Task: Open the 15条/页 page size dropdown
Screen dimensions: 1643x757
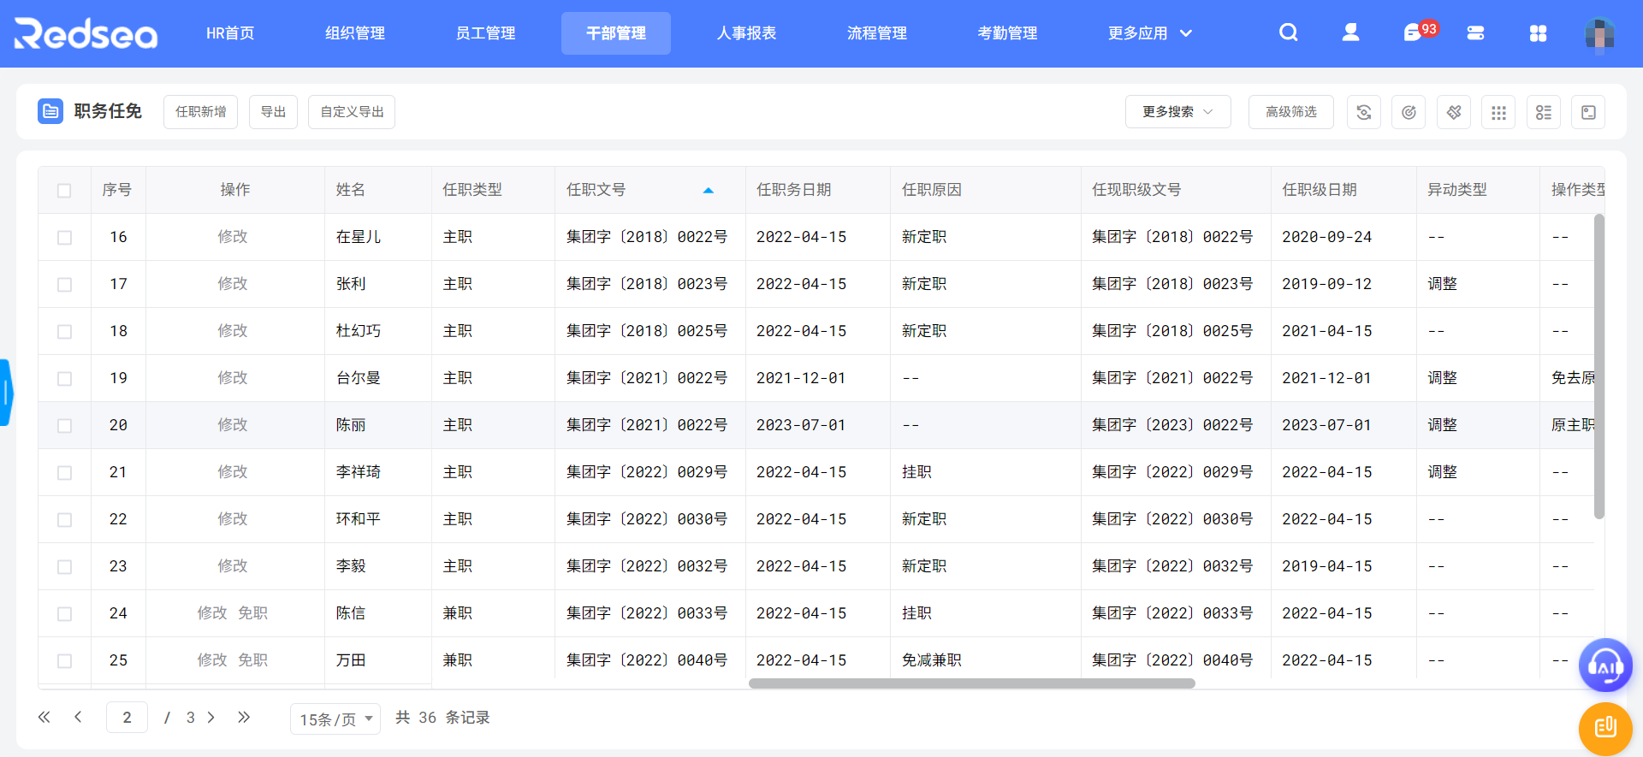Action: [335, 719]
